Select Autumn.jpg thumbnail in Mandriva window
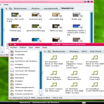 point(36,15)
